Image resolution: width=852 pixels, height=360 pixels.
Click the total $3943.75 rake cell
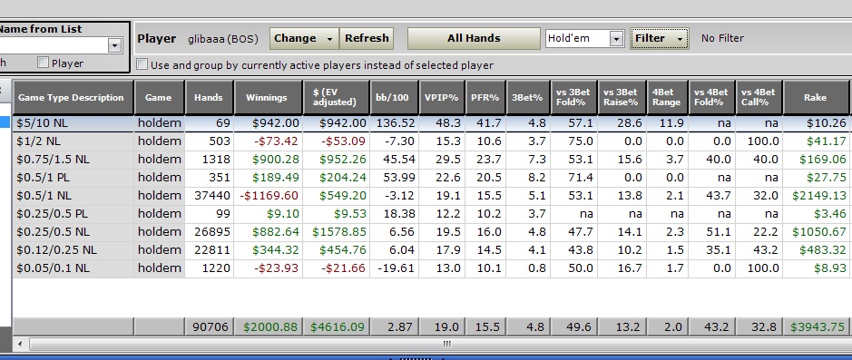tap(816, 326)
